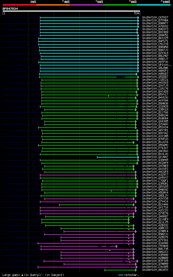Select label UniRef100_Q3AH45
The width and height of the screenshot is (173, 277).
[155, 160]
